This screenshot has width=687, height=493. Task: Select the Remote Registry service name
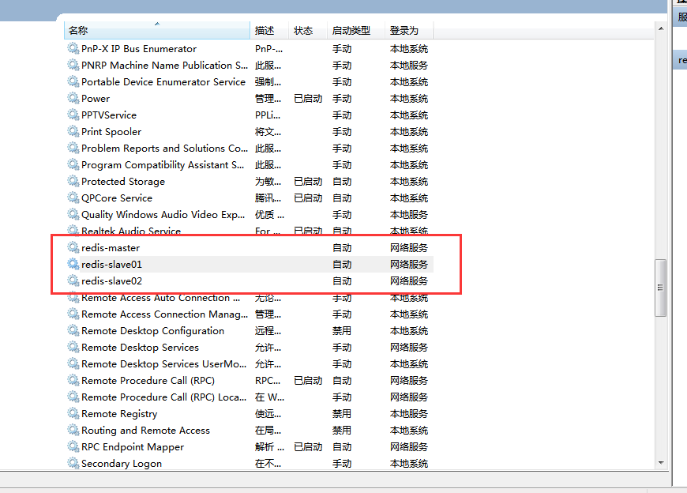tap(119, 413)
